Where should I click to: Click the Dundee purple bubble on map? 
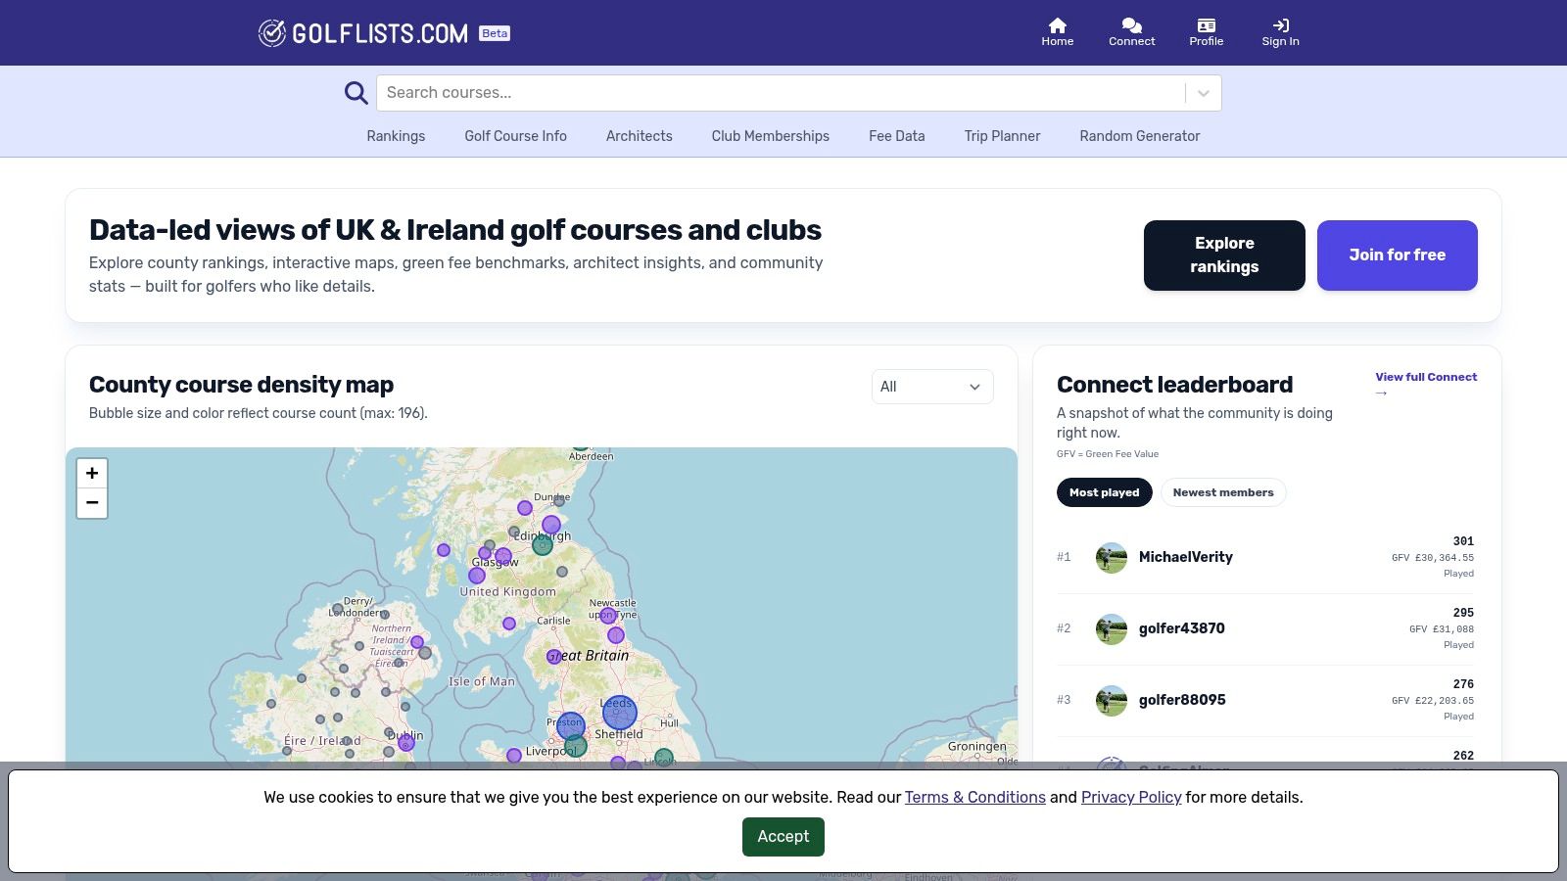(x=525, y=508)
